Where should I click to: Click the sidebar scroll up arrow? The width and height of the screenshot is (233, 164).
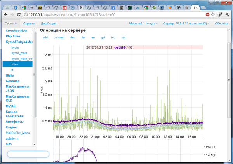[x=35, y=30]
